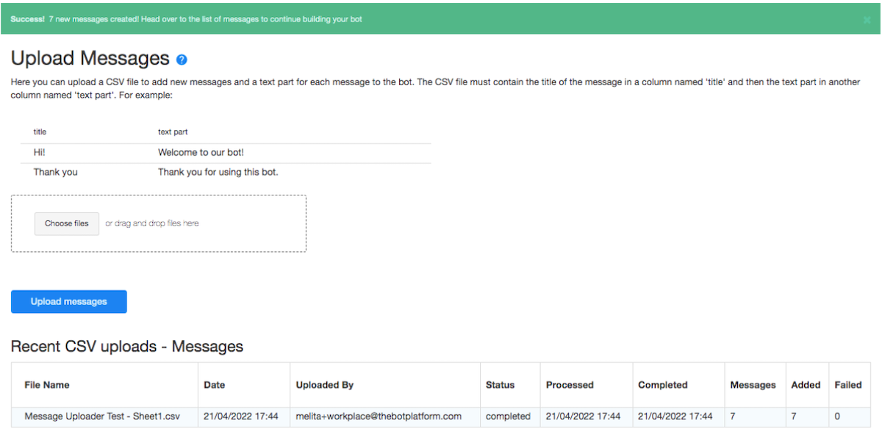The width and height of the screenshot is (882, 429).
Task: Select the Added column header
Action: [806, 385]
